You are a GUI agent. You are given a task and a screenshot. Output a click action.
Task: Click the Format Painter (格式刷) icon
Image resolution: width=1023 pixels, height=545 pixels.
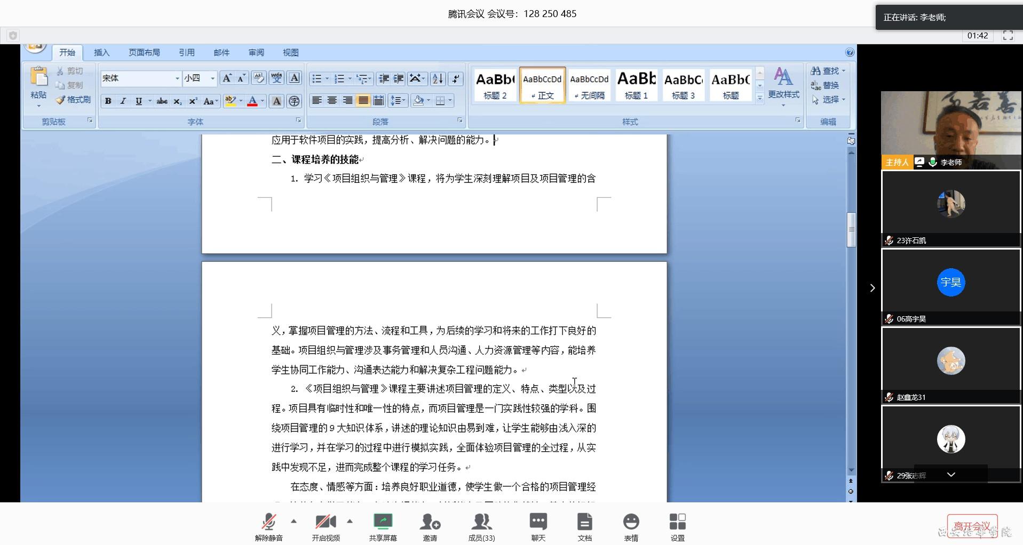coord(61,100)
